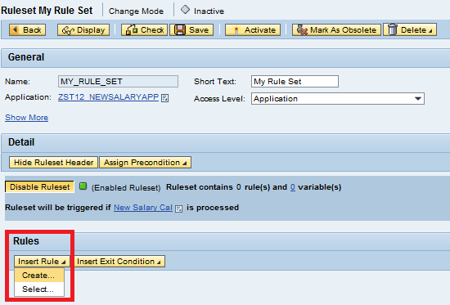Click the Check button in toolbar

(x=144, y=29)
